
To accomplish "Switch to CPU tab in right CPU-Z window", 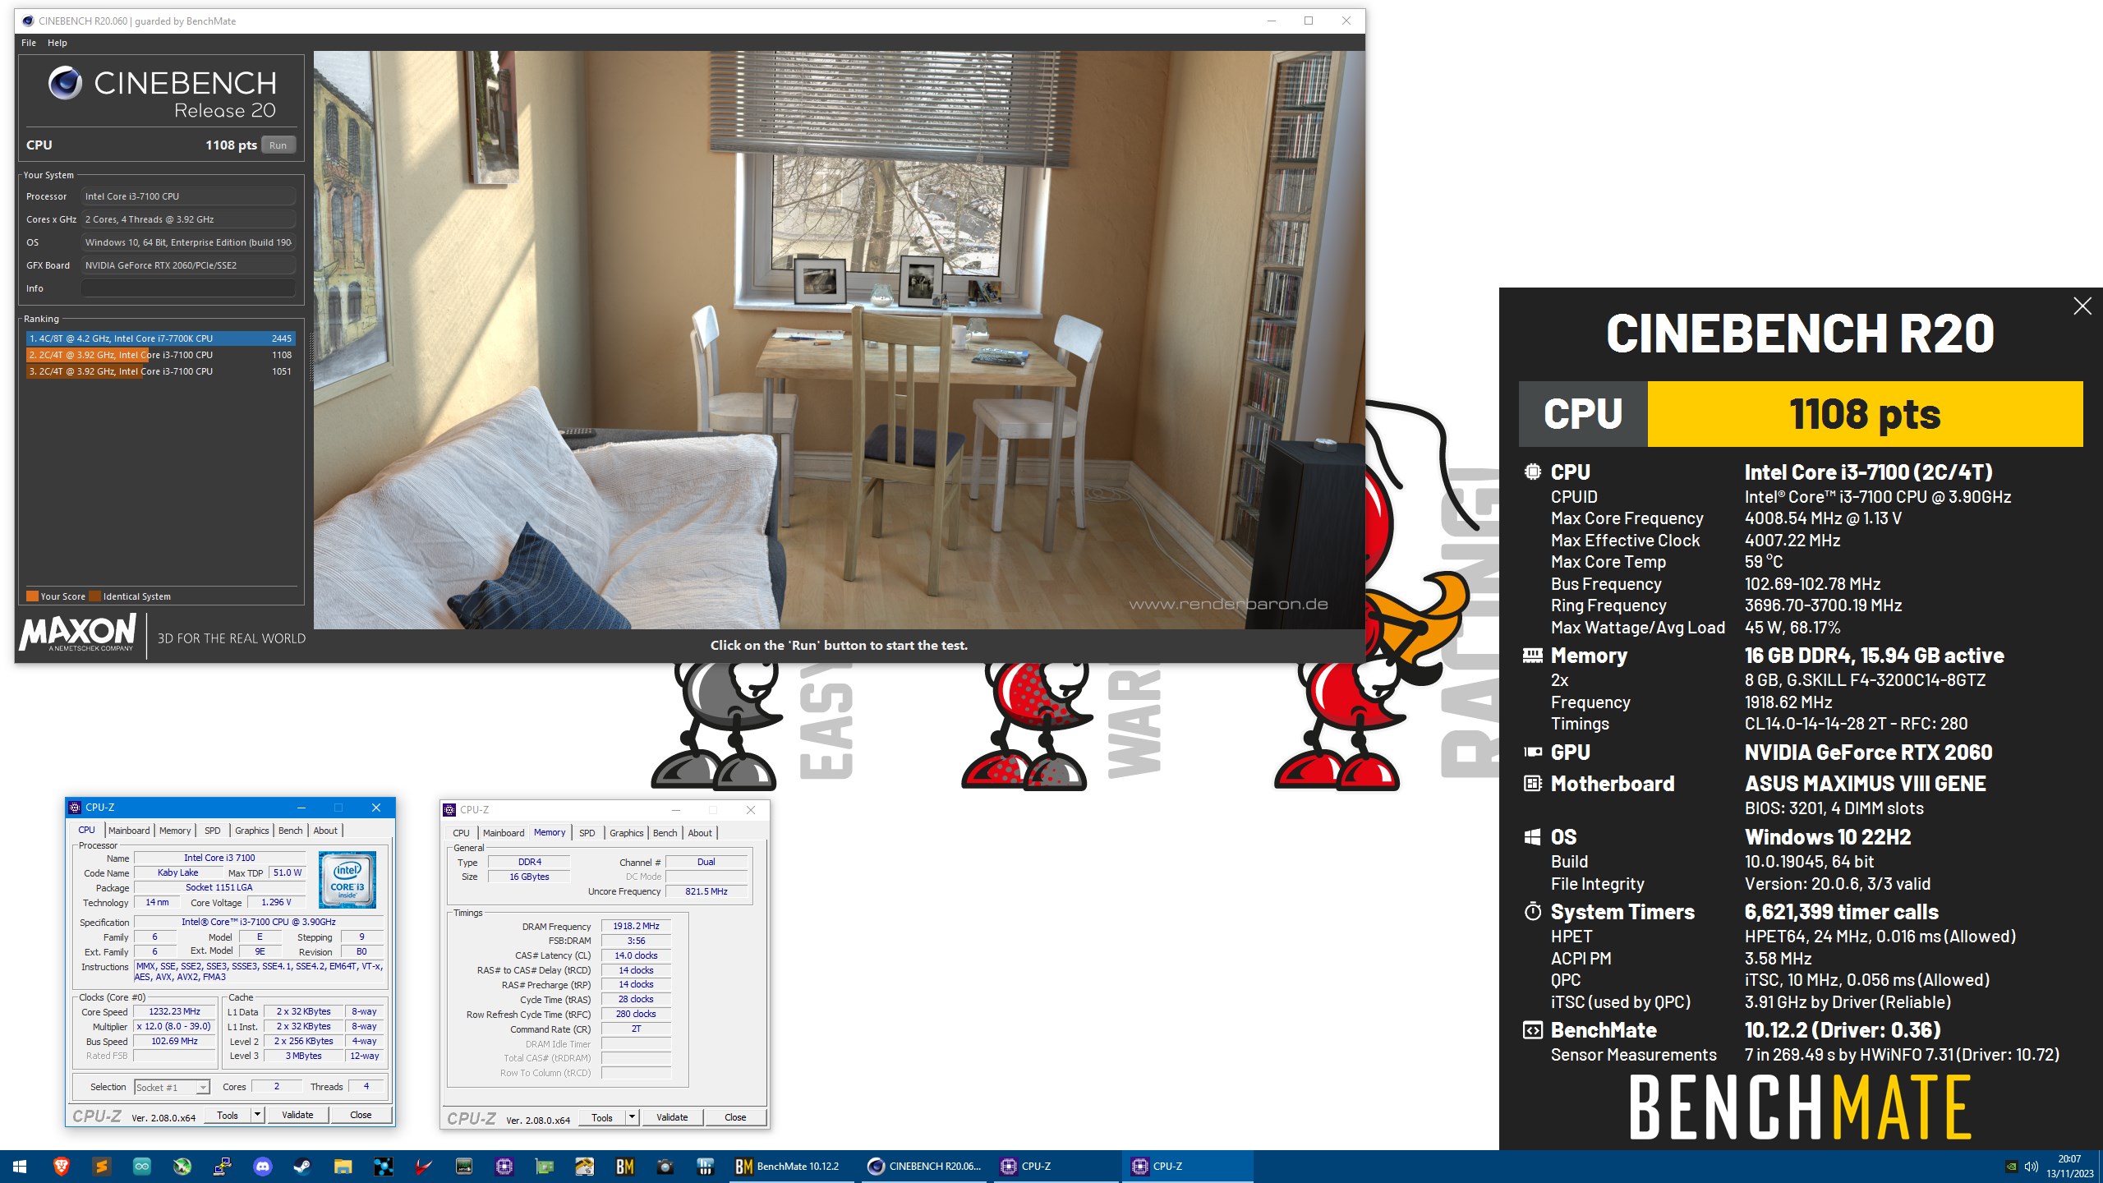I will [x=462, y=833].
